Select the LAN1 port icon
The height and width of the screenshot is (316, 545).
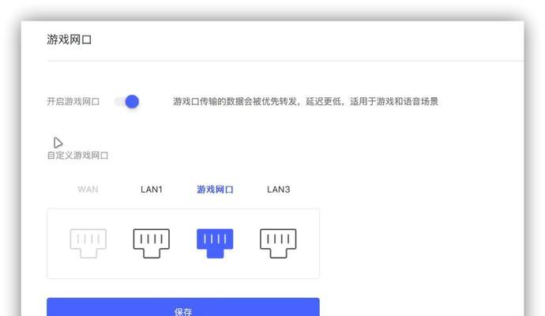152,243
